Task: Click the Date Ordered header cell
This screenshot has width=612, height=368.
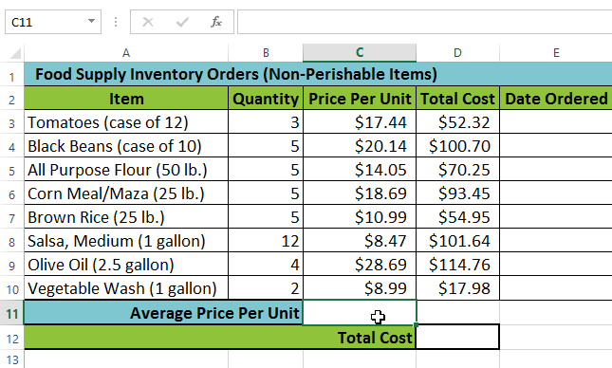Action: 556,98
